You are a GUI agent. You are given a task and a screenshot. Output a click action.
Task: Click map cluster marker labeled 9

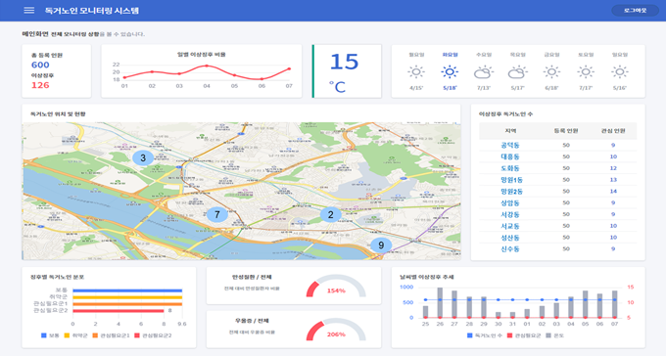coord(381,245)
